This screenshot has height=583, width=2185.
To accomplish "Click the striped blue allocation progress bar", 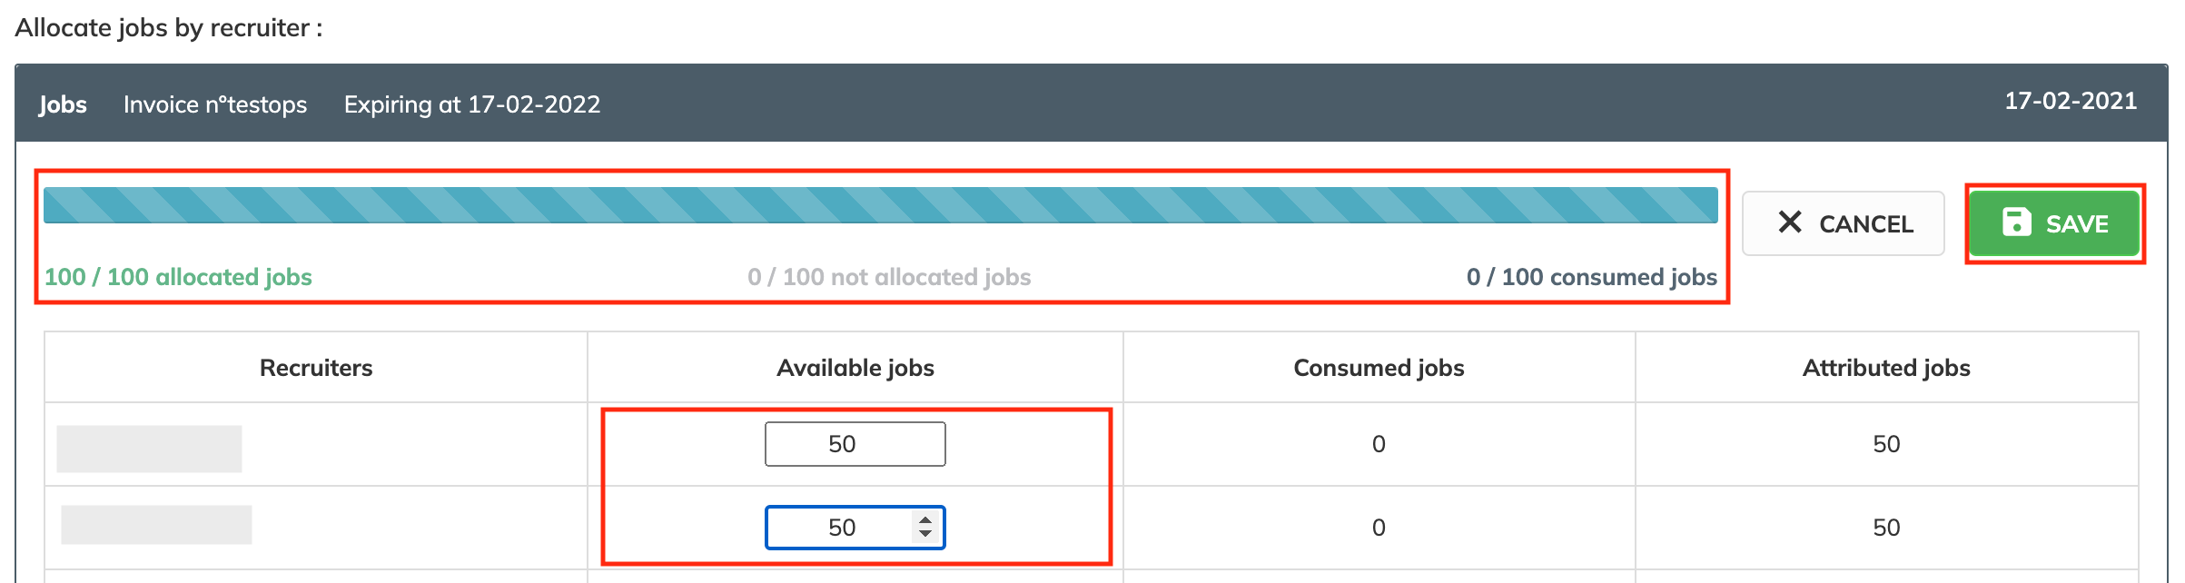I will [x=880, y=205].
